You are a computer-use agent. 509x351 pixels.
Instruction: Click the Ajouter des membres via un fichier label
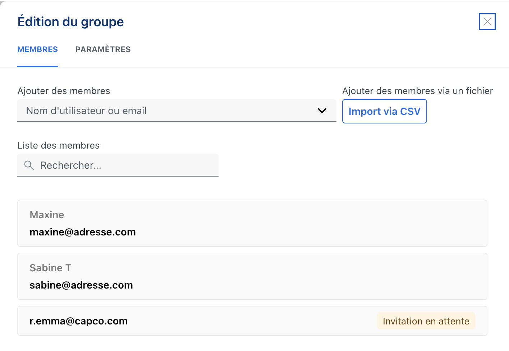click(417, 91)
